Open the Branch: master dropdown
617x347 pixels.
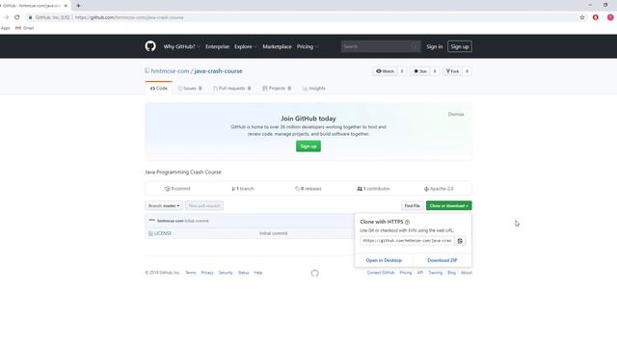point(164,205)
